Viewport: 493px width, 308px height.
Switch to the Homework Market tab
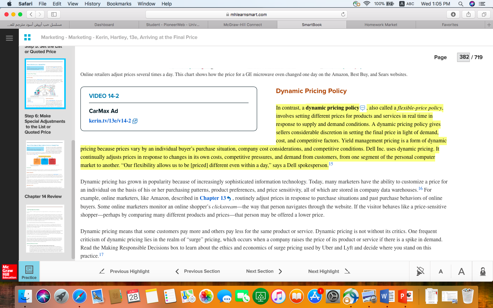381,25
